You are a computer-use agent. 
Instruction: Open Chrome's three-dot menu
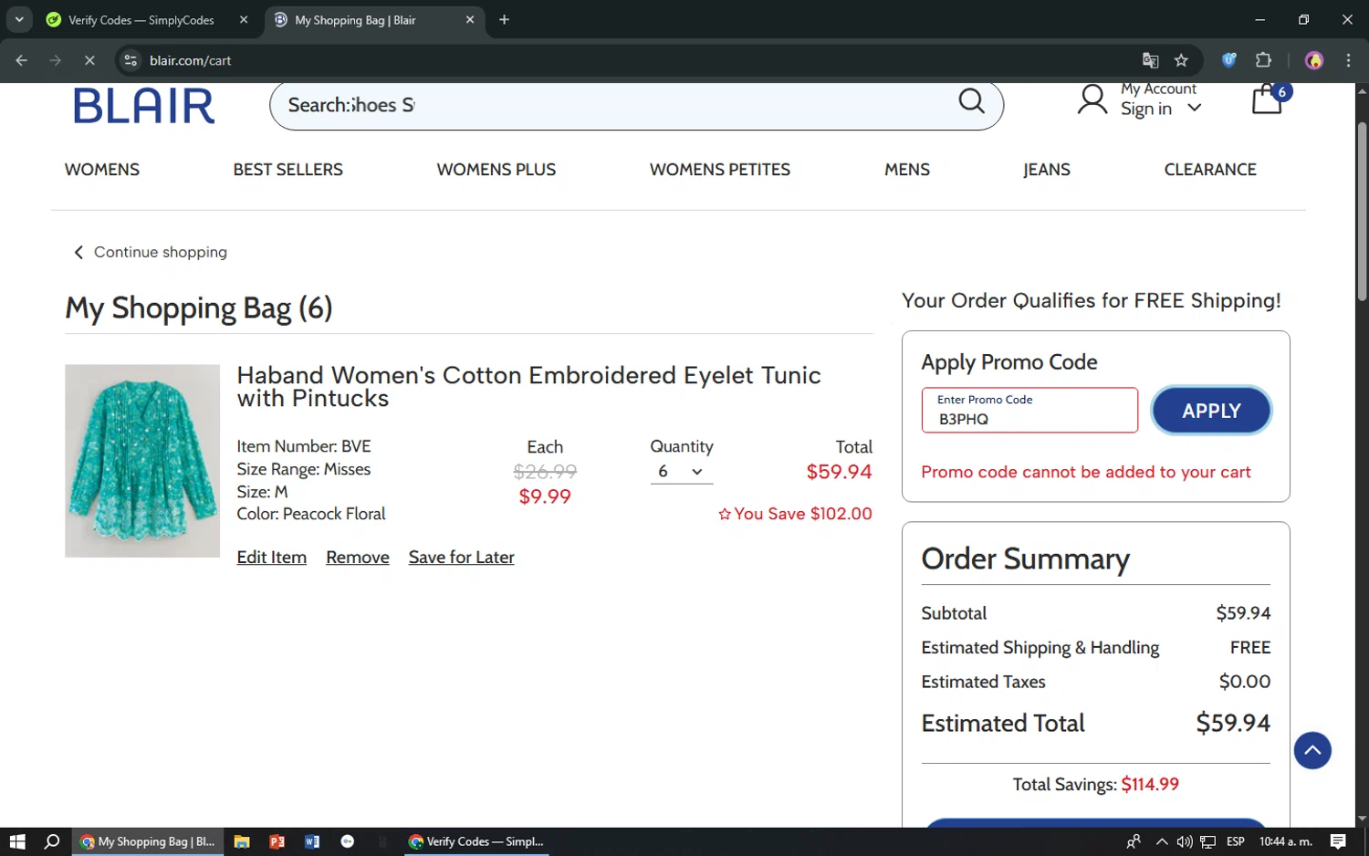[x=1348, y=60]
